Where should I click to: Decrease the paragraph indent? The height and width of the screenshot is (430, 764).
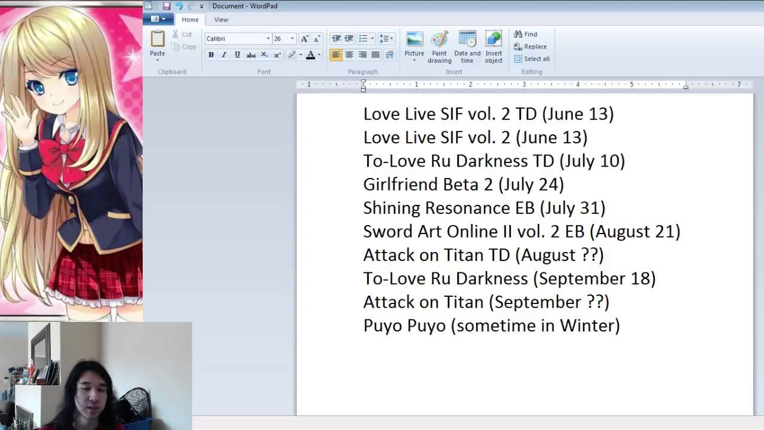pos(336,38)
